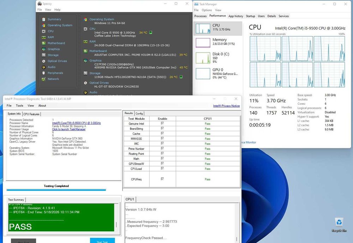This screenshot has width=353, height=243.
Task: Select Operating System icon in Speccy sidebar
Action: [x=44, y=25]
